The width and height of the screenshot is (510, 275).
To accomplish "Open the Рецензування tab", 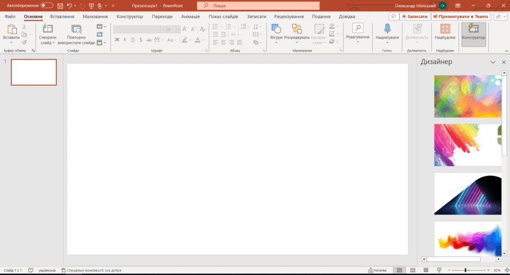I will coord(289,17).
